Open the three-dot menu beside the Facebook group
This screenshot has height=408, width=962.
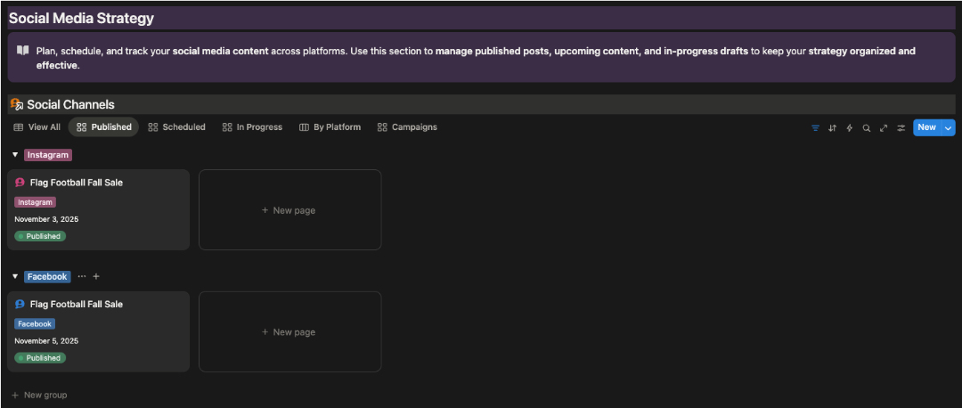82,276
